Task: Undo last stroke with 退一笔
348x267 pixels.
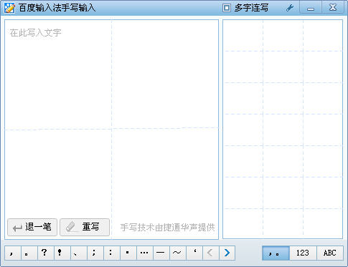Action: pos(32,227)
